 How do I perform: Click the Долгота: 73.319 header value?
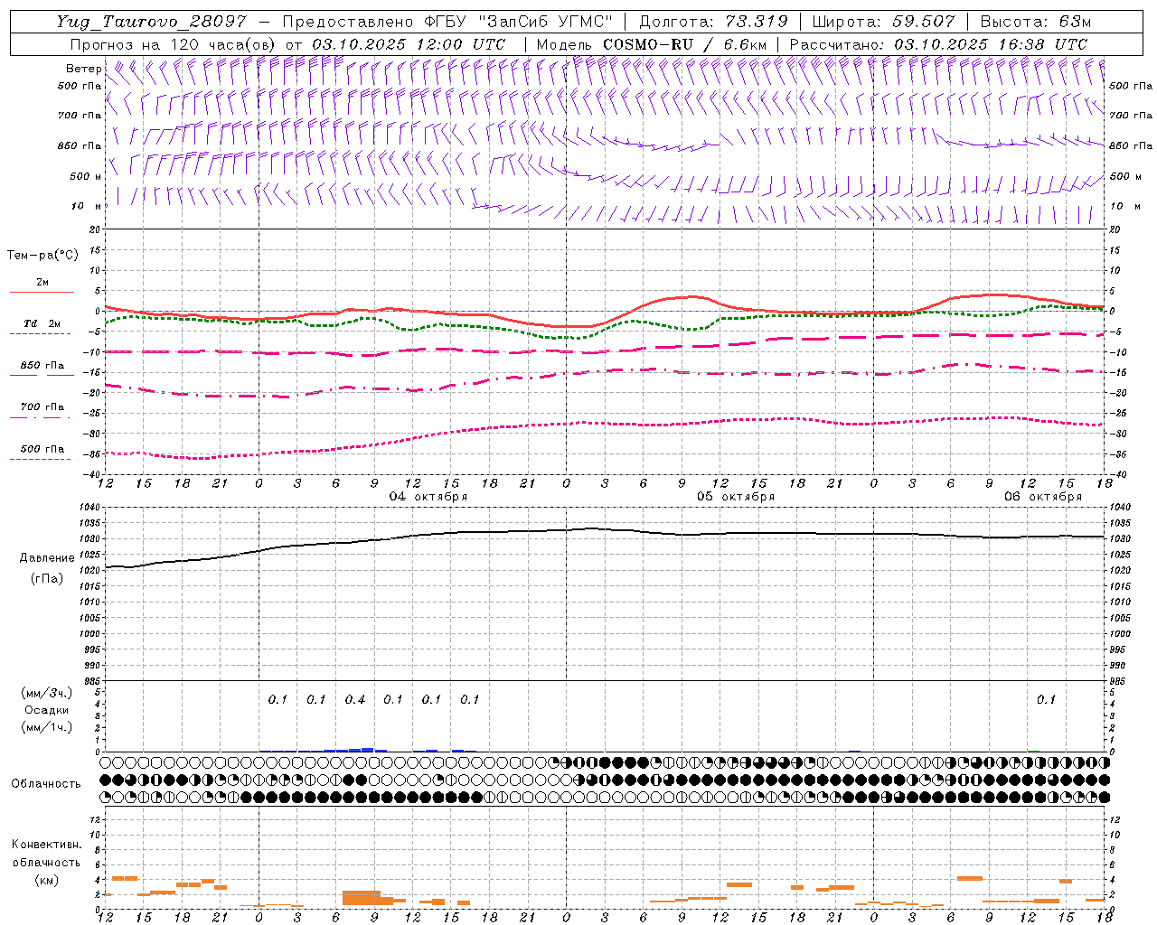[x=713, y=22]
